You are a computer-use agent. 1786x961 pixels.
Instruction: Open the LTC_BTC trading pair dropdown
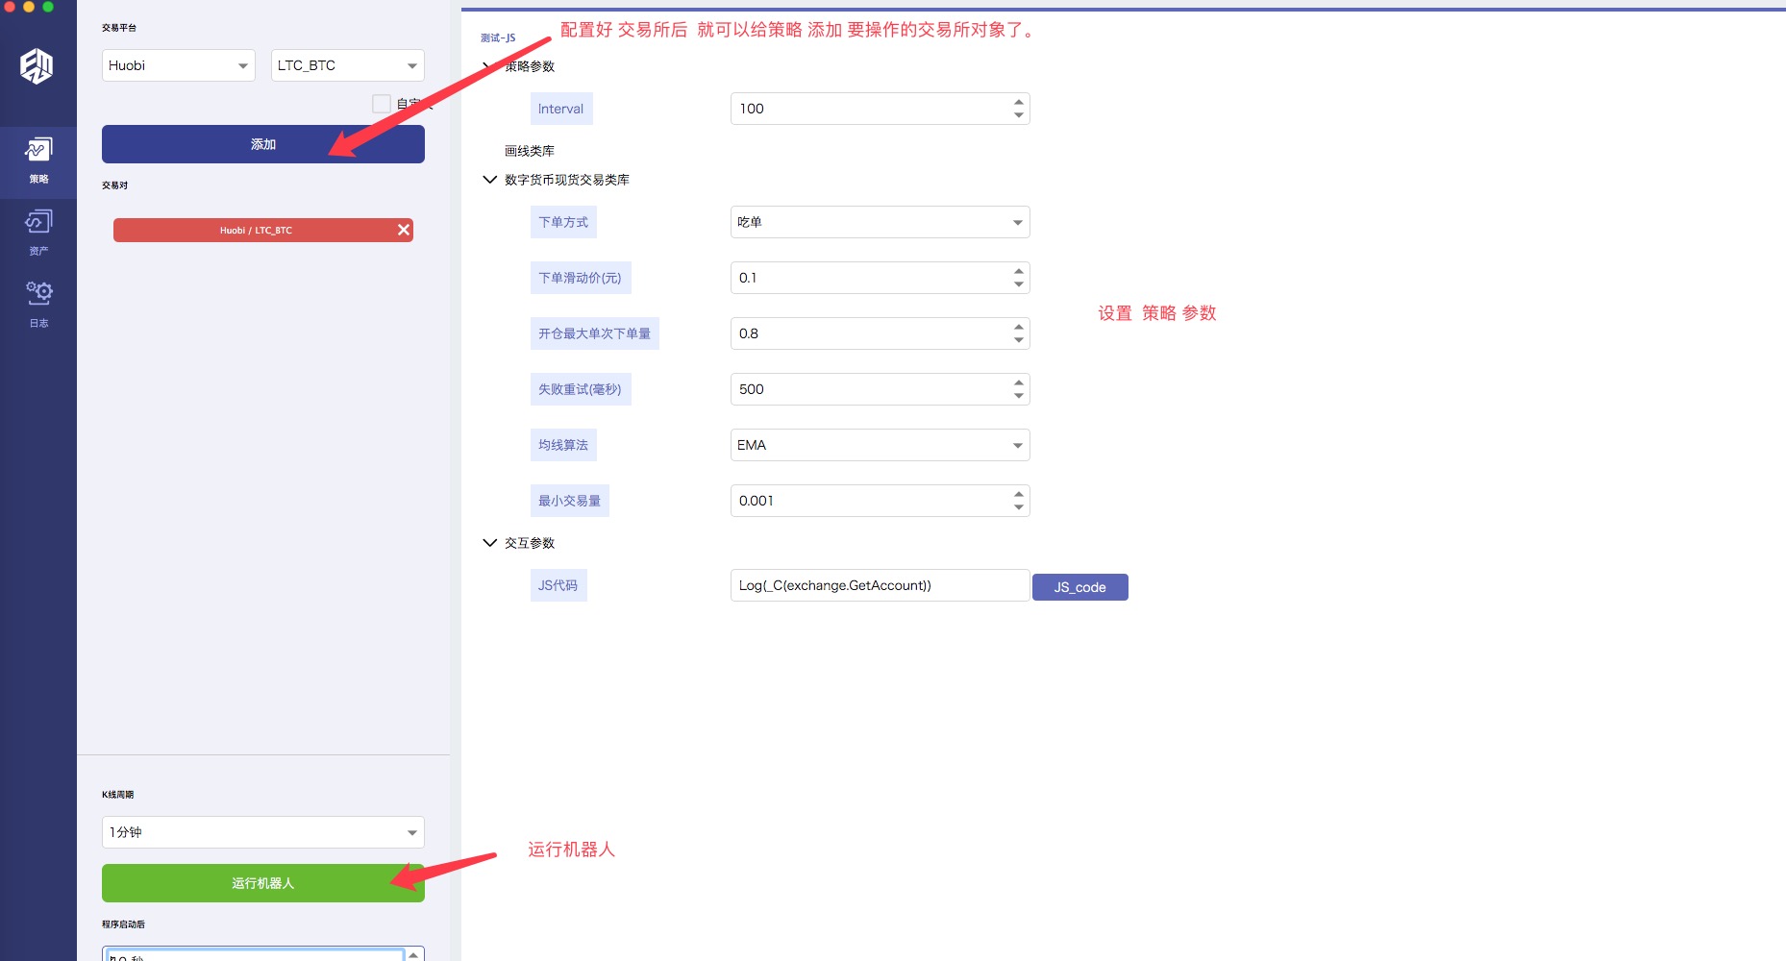tap(348, 65)
